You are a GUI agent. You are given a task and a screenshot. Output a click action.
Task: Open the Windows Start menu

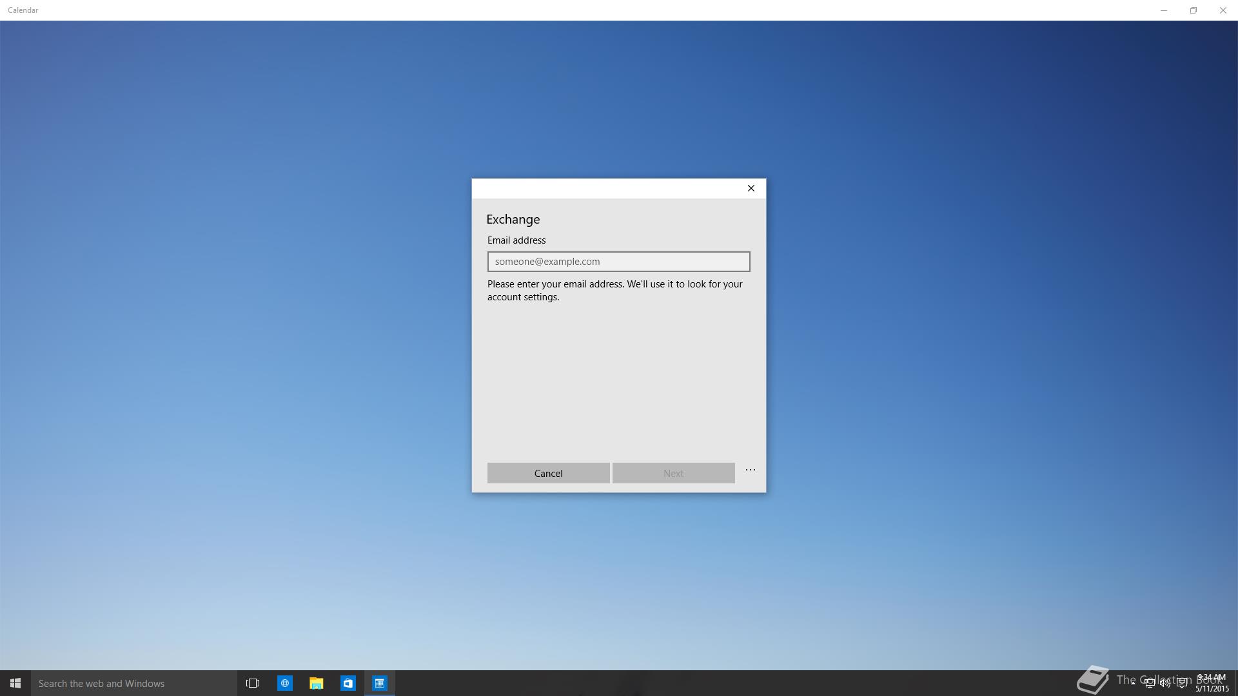point(15,683)
